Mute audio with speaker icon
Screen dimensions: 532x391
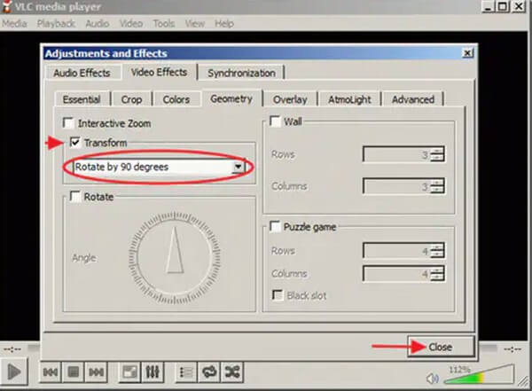point(433,379)
